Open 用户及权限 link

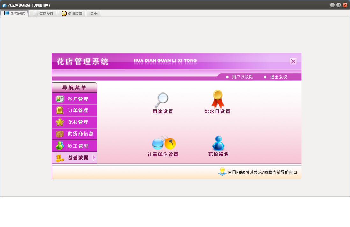click(242, 77)
